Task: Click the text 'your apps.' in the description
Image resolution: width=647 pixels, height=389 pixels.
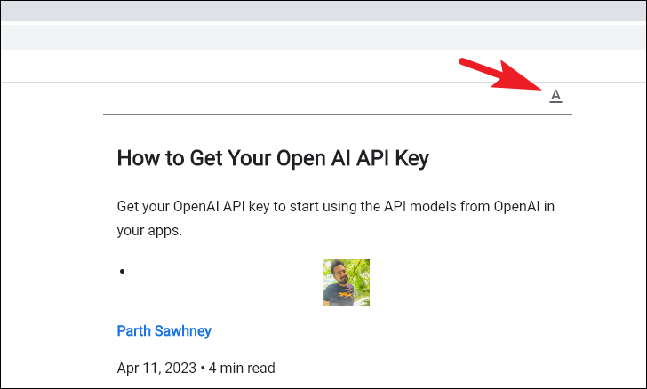Action: click(x=149, y=231)
